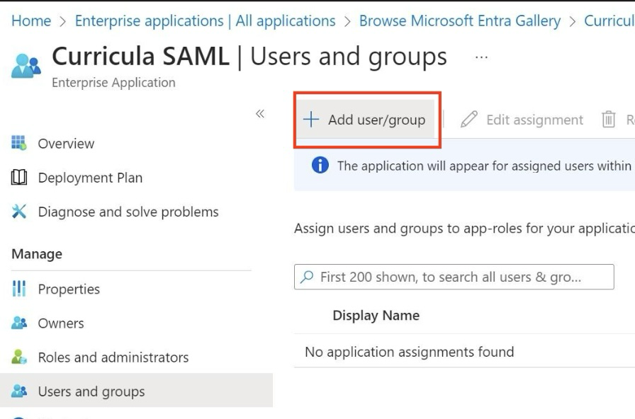Screen dimensions: 635x419
Task: Click the Diagnose wrench icon
Action: point(18,212)
